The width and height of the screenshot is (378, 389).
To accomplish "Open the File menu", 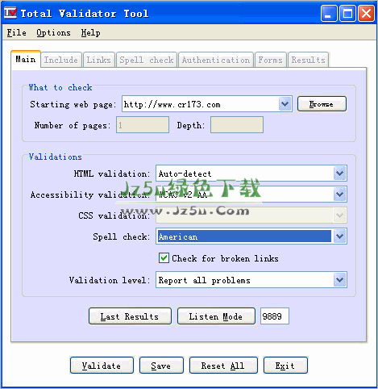I will [x=17, y=33].
